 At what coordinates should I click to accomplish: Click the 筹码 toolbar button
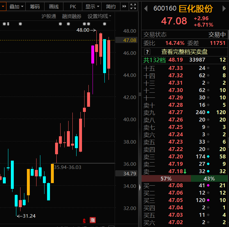click(x=35, y=7)
